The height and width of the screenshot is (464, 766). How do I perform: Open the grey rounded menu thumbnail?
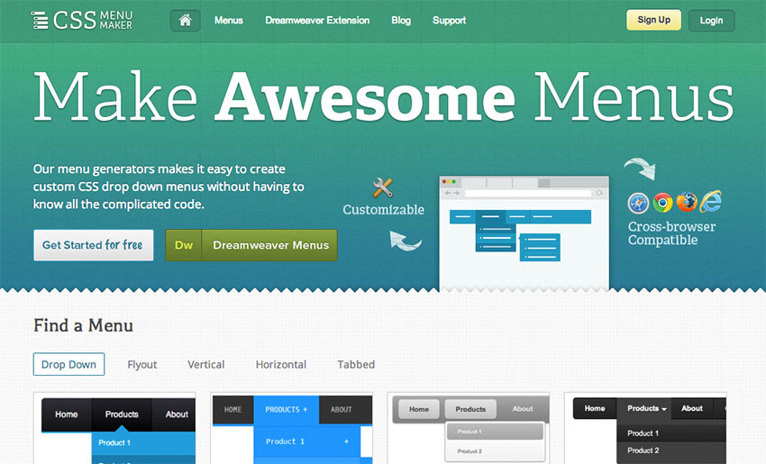coord(469,428)
